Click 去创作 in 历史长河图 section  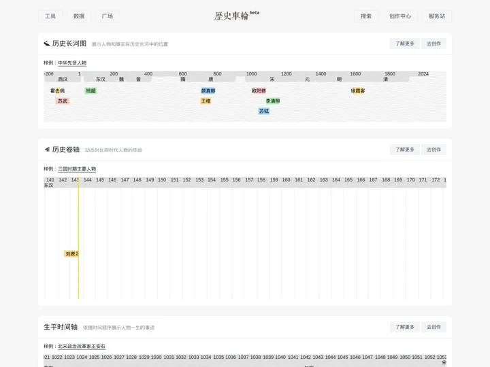434,43
